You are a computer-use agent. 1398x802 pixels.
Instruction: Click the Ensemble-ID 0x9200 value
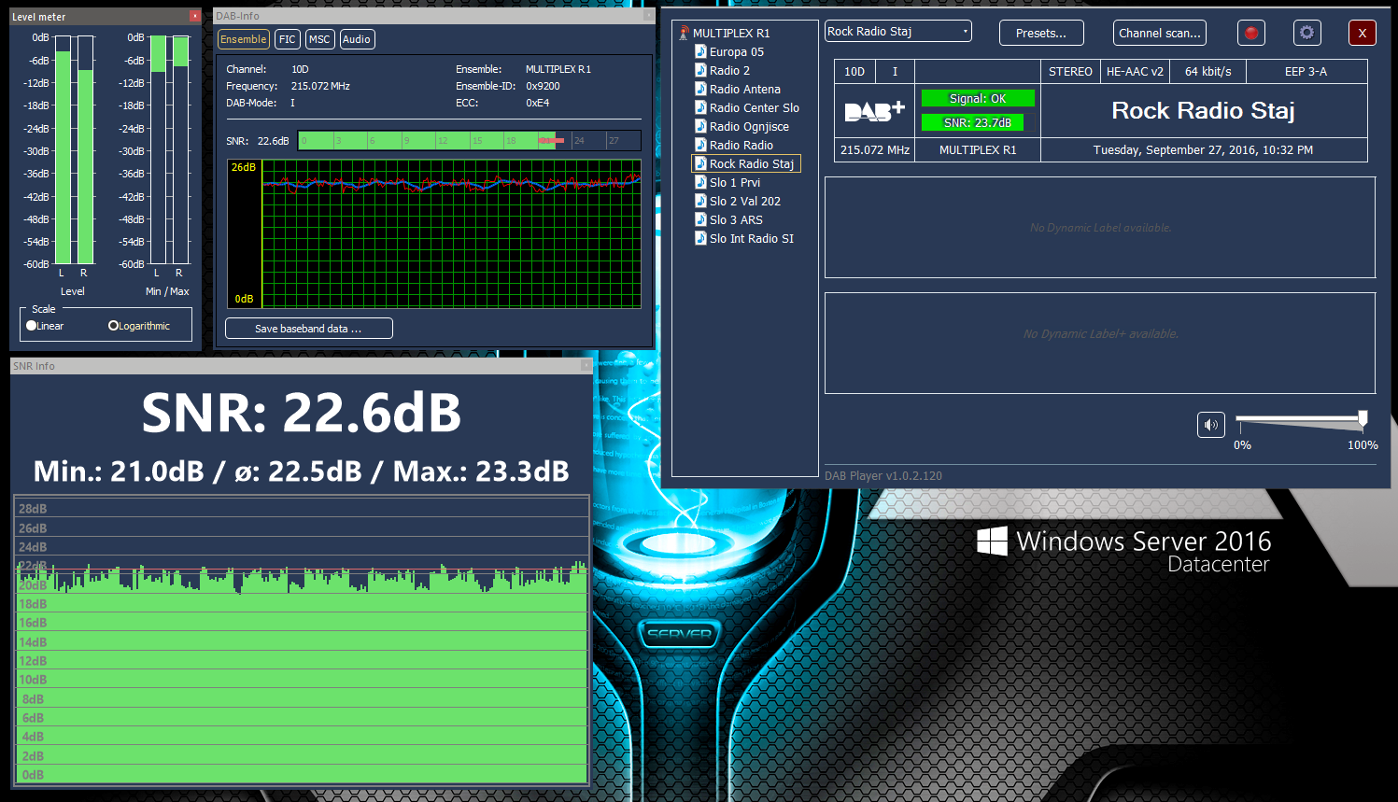pos(543,86)
